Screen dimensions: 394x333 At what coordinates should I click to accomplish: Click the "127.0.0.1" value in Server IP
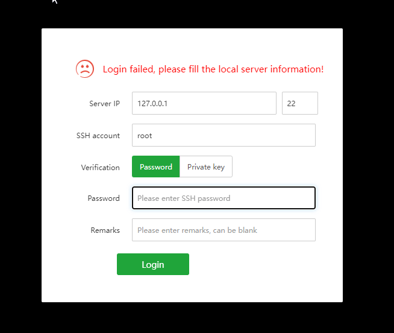(x=152, y=104)
